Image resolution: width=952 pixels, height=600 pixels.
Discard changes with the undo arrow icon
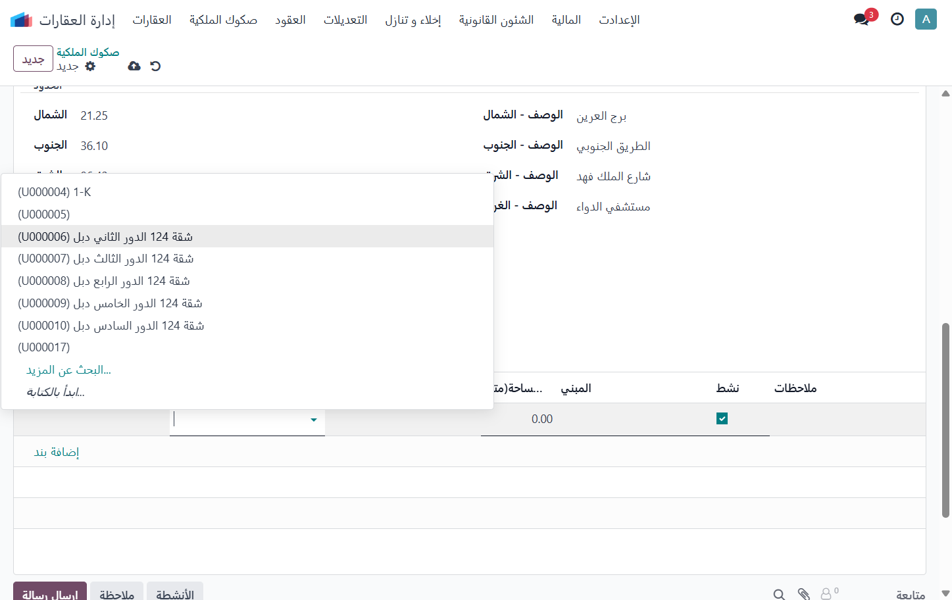coord(155,66)
